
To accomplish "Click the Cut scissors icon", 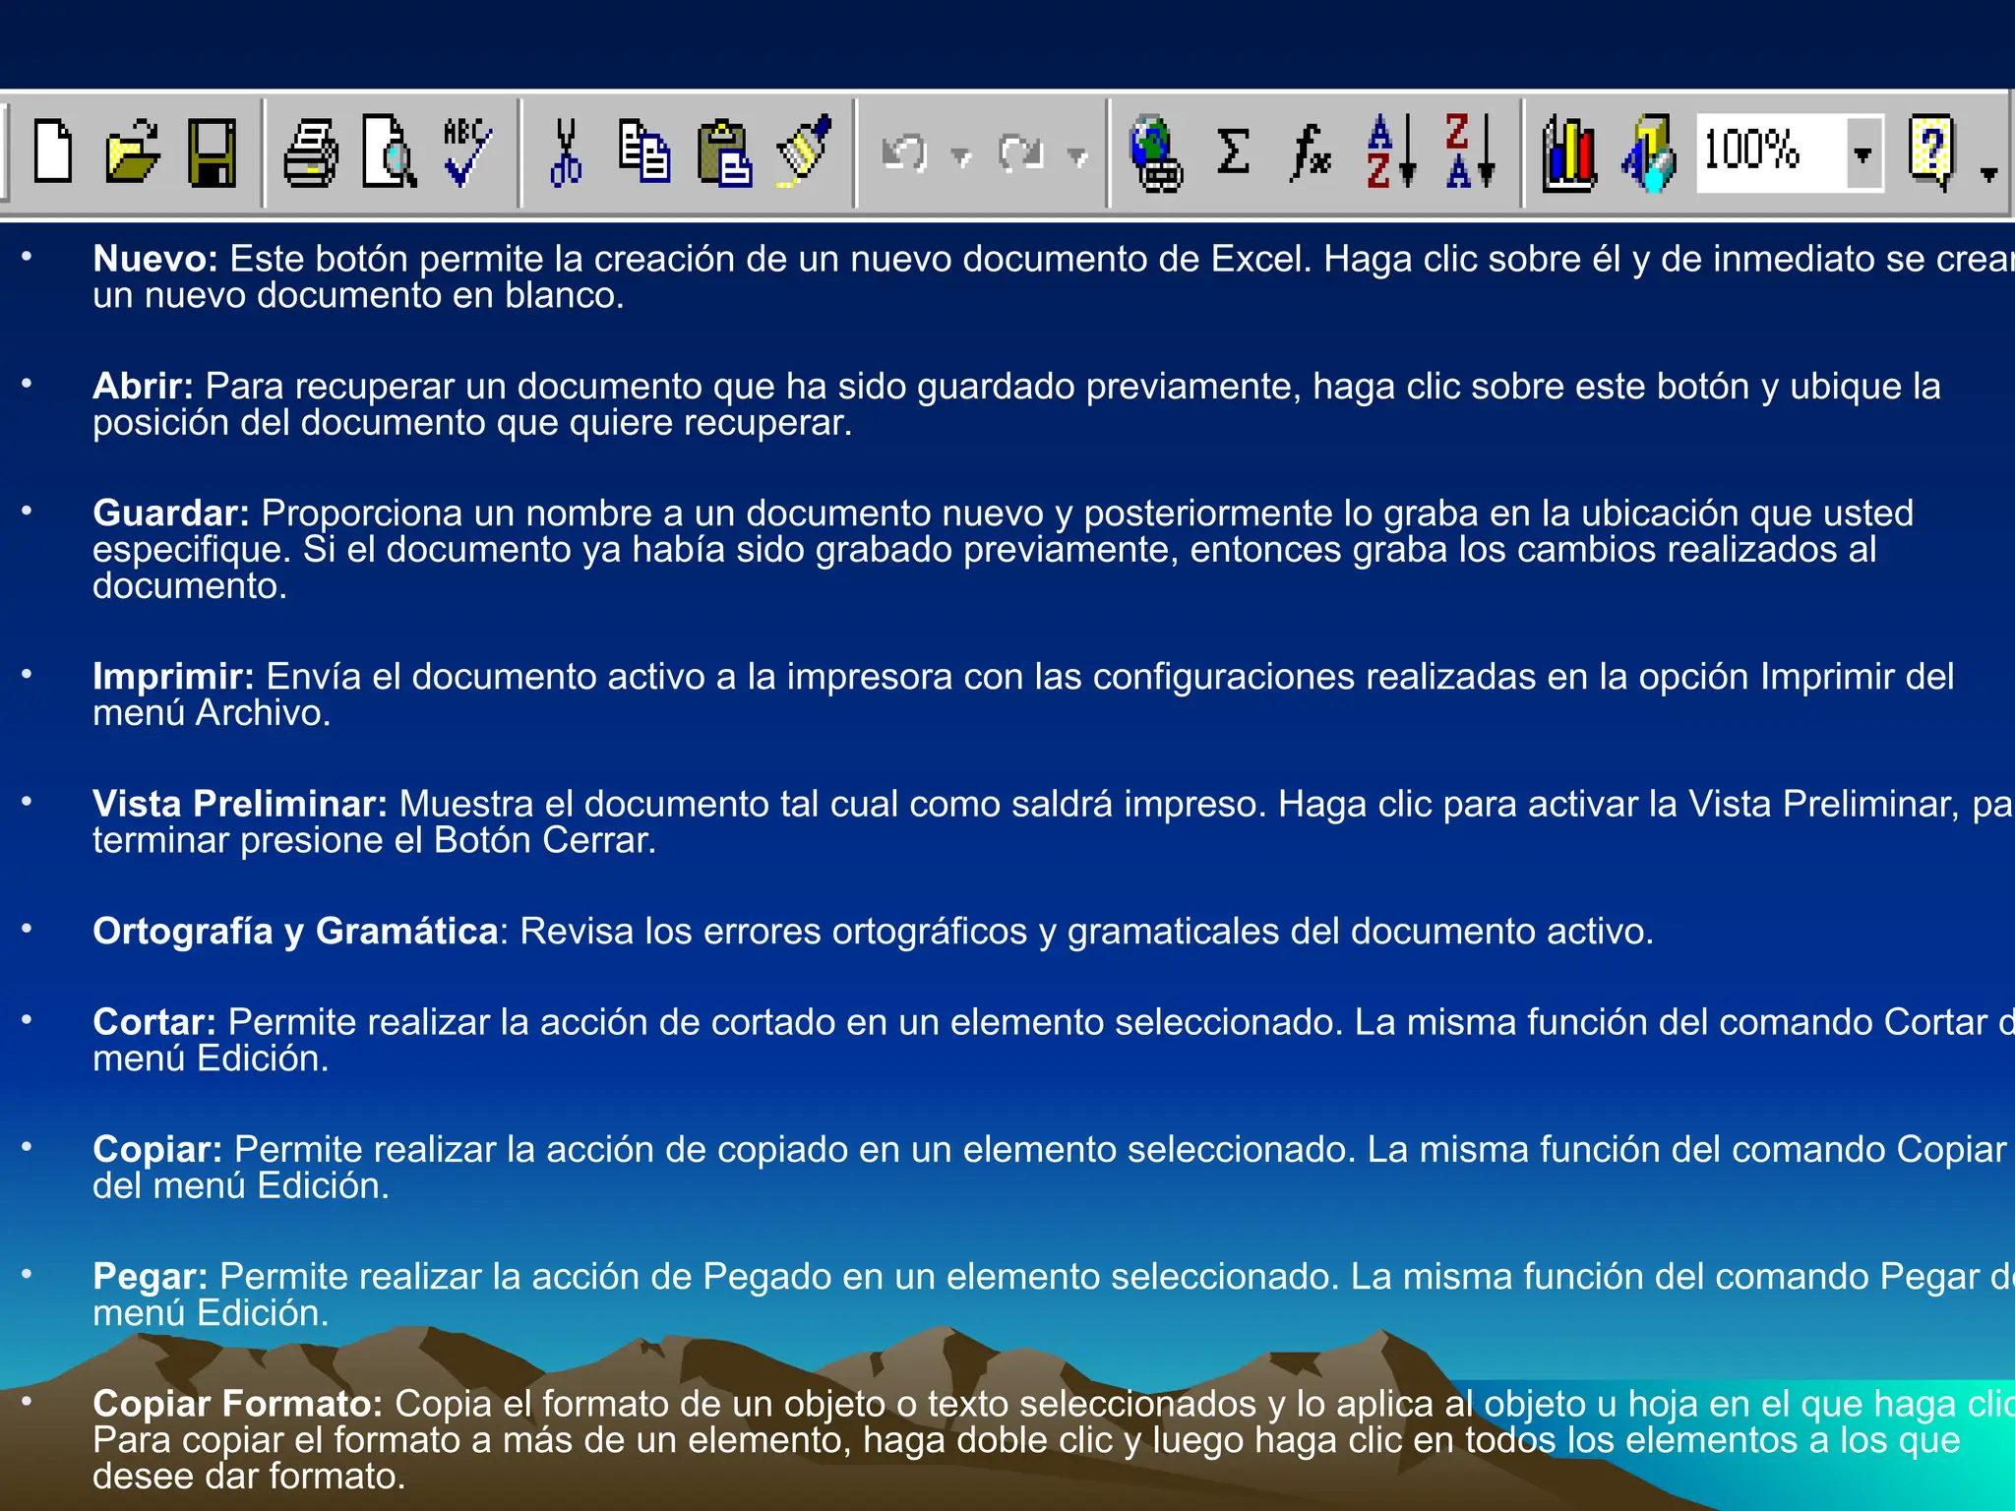I will (566, 152).
